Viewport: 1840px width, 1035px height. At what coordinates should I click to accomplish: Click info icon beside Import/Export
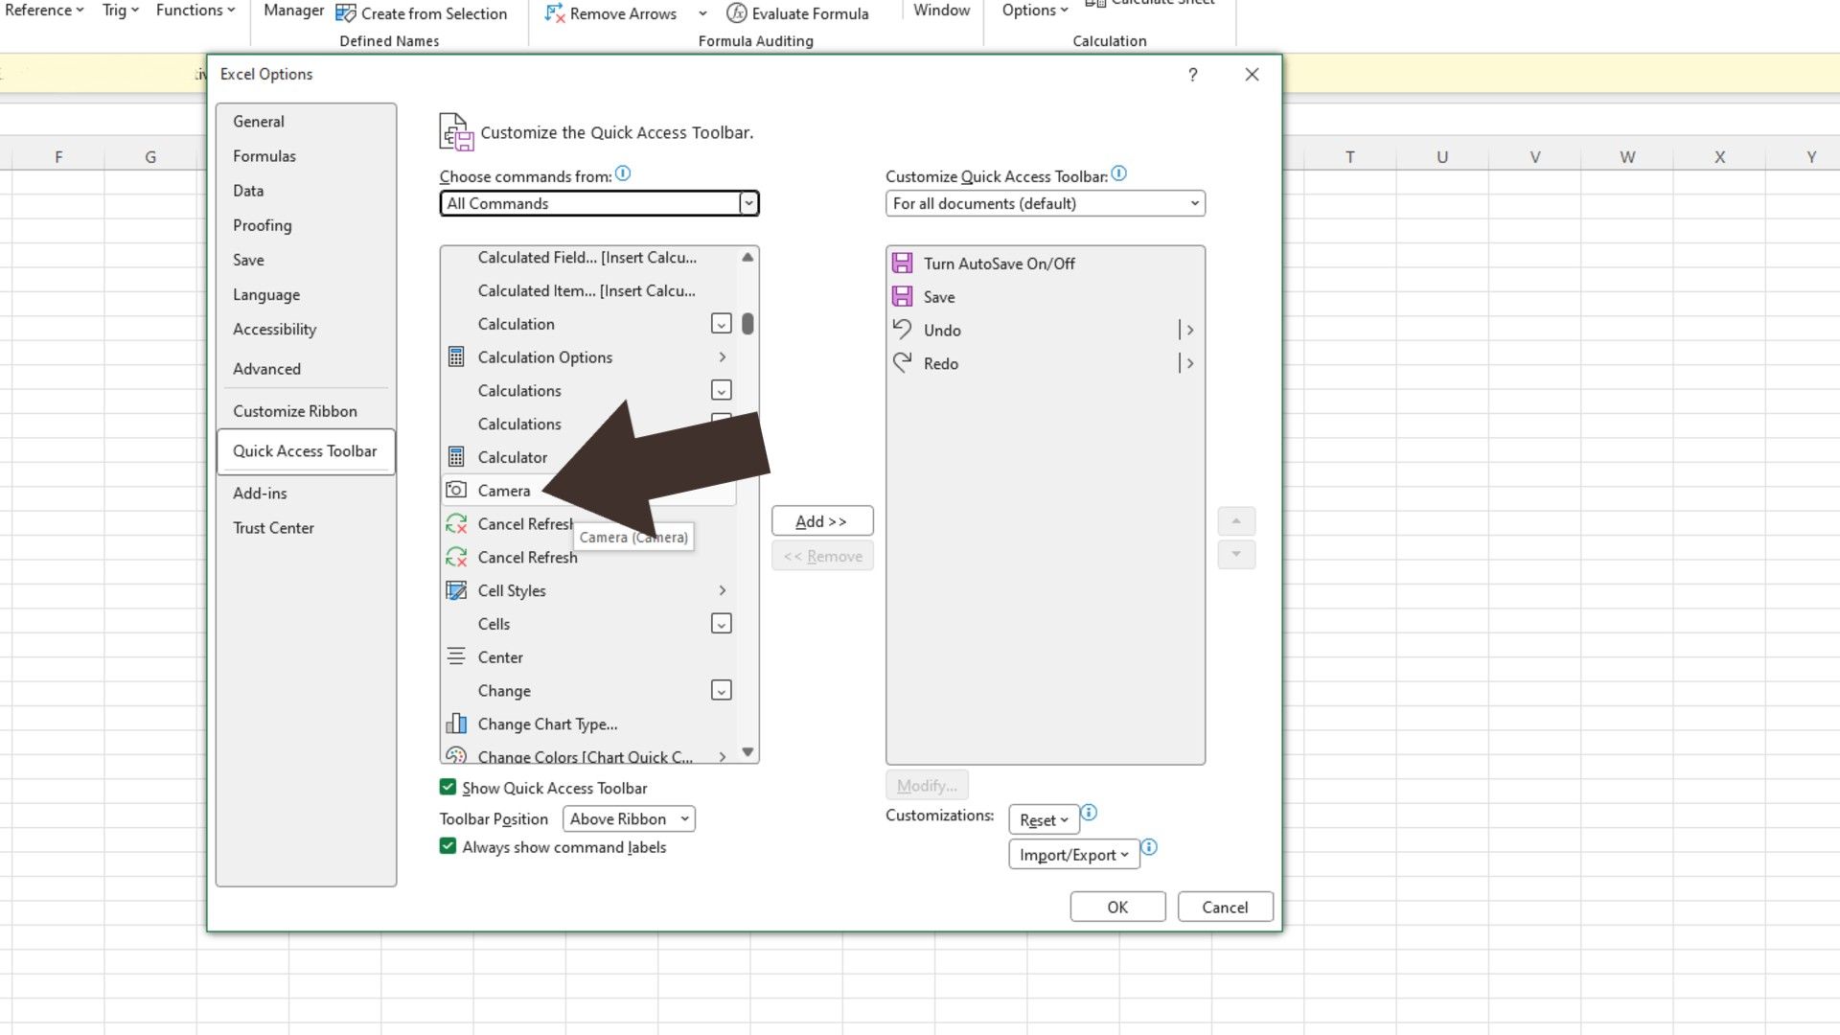pos(1149,847)
